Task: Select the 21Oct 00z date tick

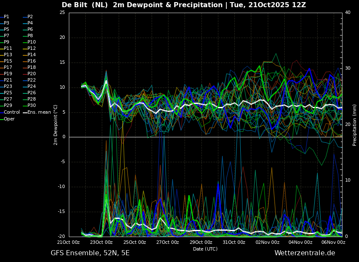Action: point(68,243)
